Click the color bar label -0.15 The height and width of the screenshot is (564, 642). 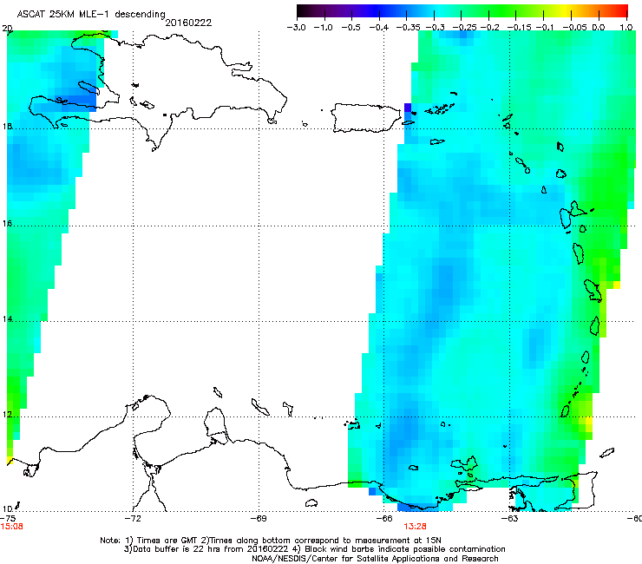(519, 28)
